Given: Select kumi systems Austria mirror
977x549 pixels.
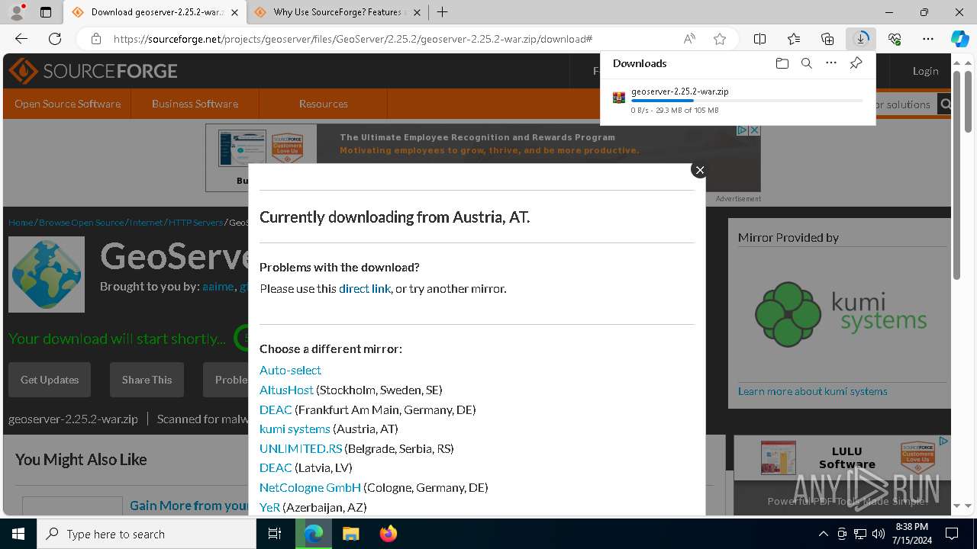Looking at the screenshot, I should (295, 429).
